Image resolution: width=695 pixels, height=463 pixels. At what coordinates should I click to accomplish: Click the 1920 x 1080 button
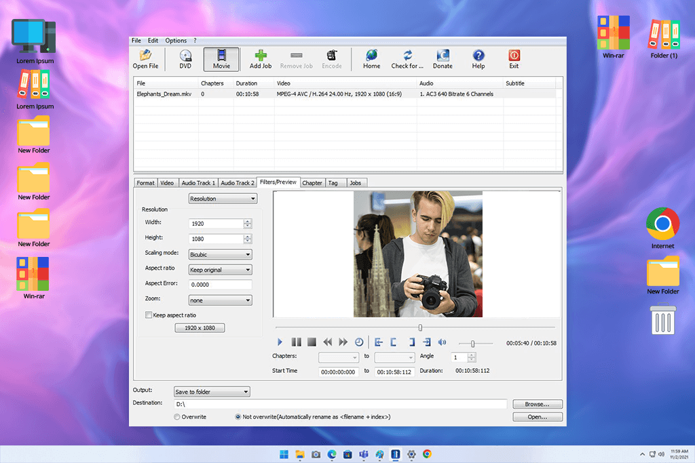[200, 328]
